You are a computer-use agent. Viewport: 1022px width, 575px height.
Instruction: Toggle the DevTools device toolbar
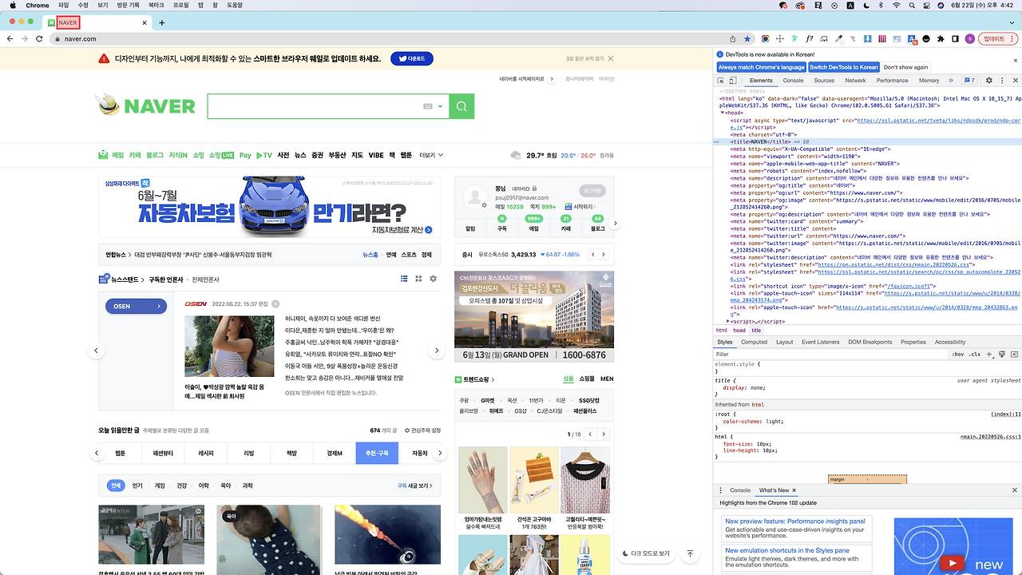click(735, 81)
